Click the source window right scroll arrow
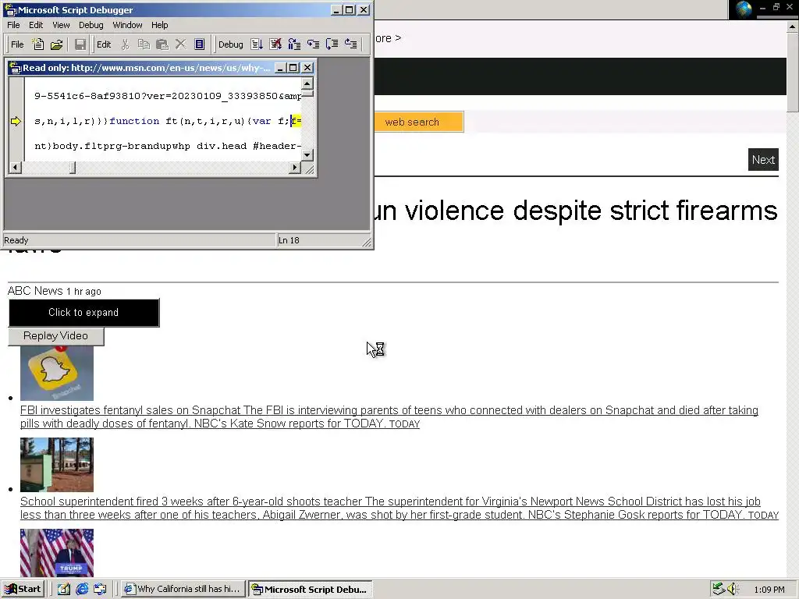 294,167
